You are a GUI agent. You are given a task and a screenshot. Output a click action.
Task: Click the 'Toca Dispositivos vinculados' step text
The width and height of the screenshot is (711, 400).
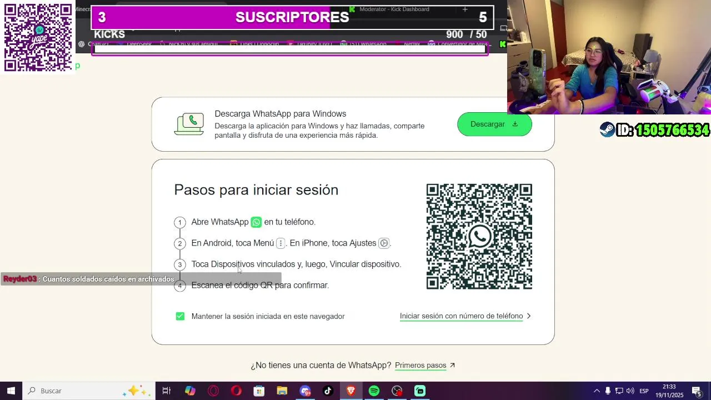click(x=296, y=264)
